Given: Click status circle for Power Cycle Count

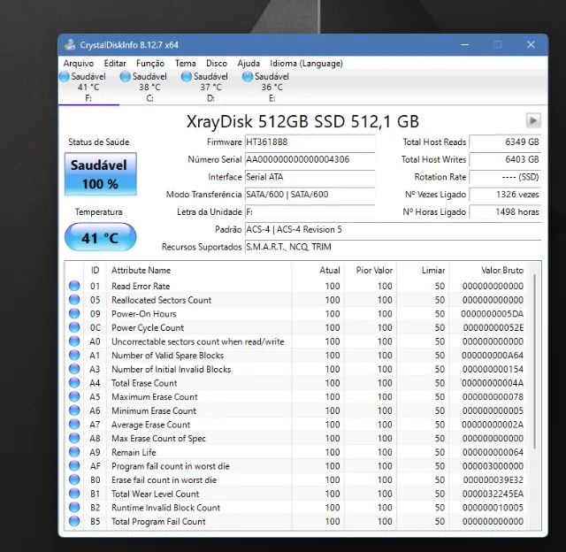Looking at the screenshot, I should coord(74,327).
